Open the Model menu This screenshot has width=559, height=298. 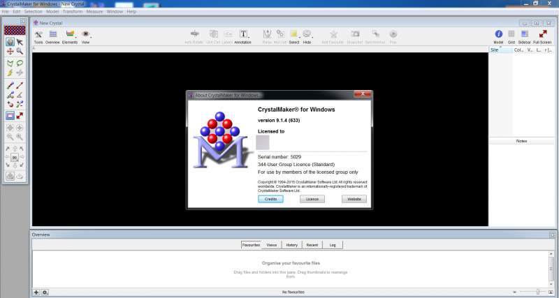[52, 12]
